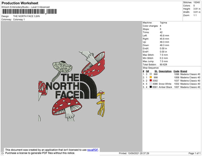Click the 'Amber Black' description text
This screenshot has width=202, height=156.
click(x=165, y=87)
